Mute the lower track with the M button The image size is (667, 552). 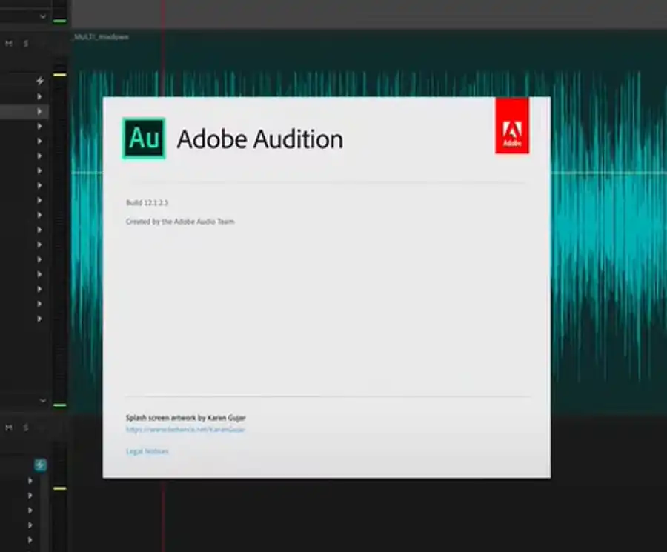click(8, 428)
